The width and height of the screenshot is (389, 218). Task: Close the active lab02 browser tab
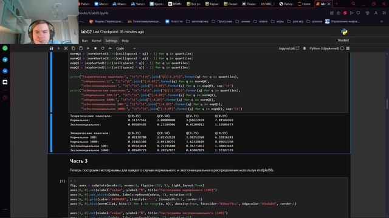tap(329, 4)
